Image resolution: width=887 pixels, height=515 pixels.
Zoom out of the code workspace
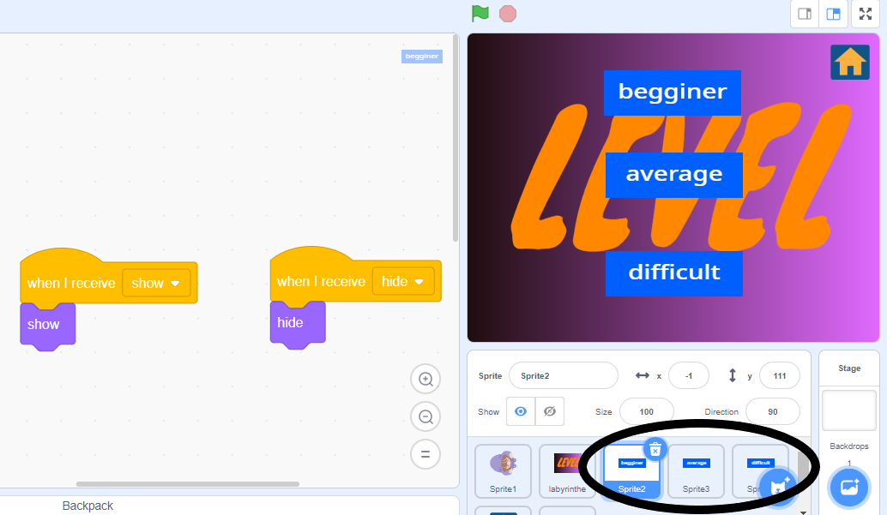coord(425,416)
